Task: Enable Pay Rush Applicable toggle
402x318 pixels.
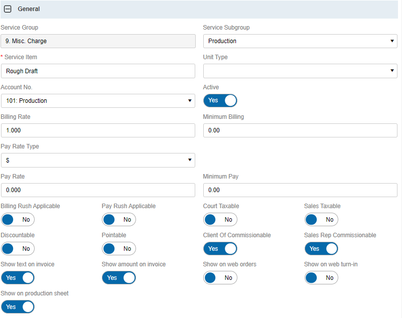Action: coord(118,220)
